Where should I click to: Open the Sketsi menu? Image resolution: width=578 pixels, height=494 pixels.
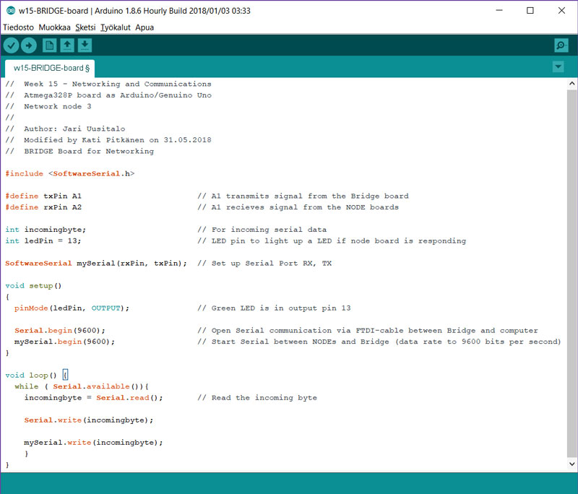[x=85, y=27]
